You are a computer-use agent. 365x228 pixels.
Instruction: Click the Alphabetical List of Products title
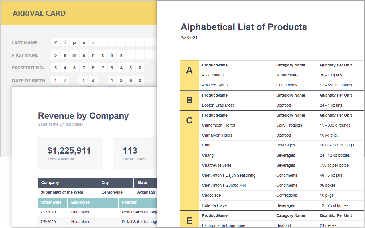244,27
